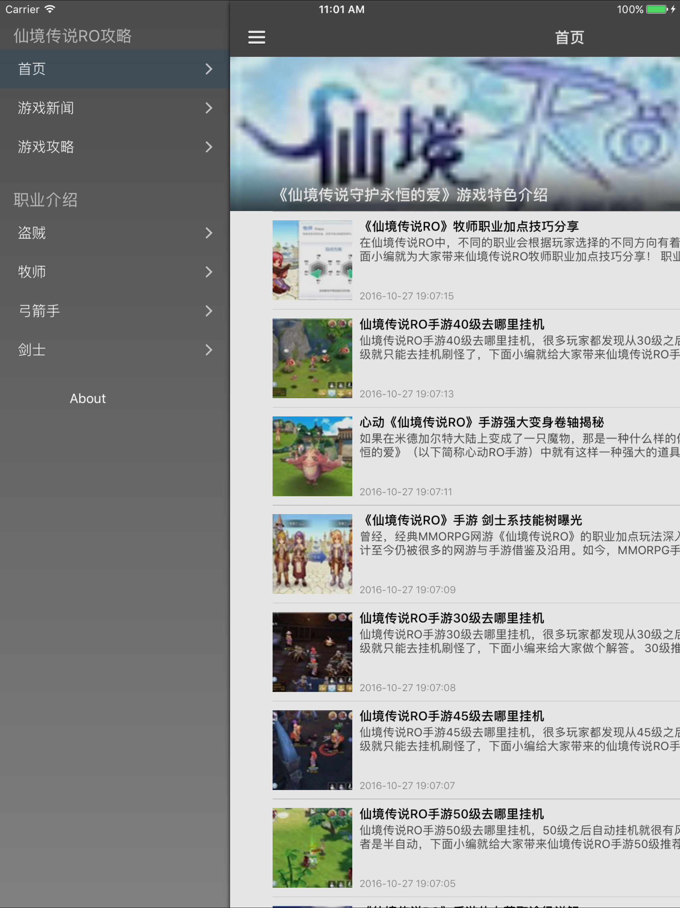Open thumbnail of 剑士系技能树曝光 article
Image resolution: width=680 pixels, height=908 pixels.
pyautogui.click(x=312, y=554)
